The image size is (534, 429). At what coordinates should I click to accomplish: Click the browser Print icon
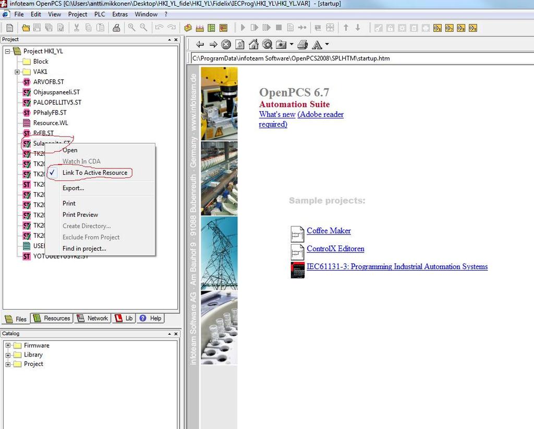click(x=302, y=44)
